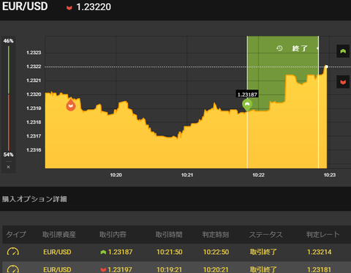This screenshot has height=273, width=351.
Task: Click the 1.2323 price axis label
Action: coord(34,53)
